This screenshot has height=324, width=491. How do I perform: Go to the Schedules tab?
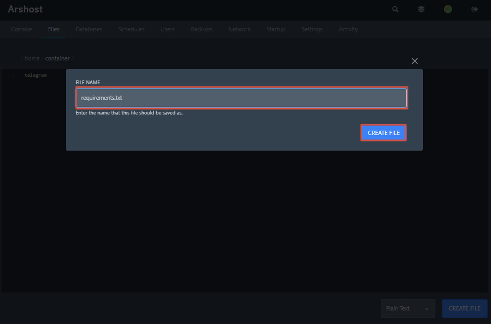click(x=131, y=29)
